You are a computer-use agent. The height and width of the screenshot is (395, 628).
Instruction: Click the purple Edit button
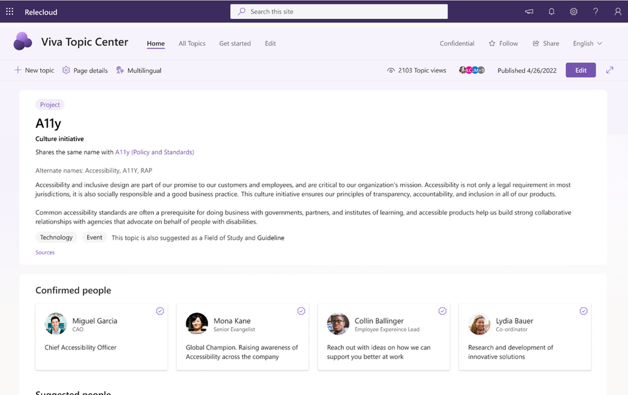[x=581, y=70]
